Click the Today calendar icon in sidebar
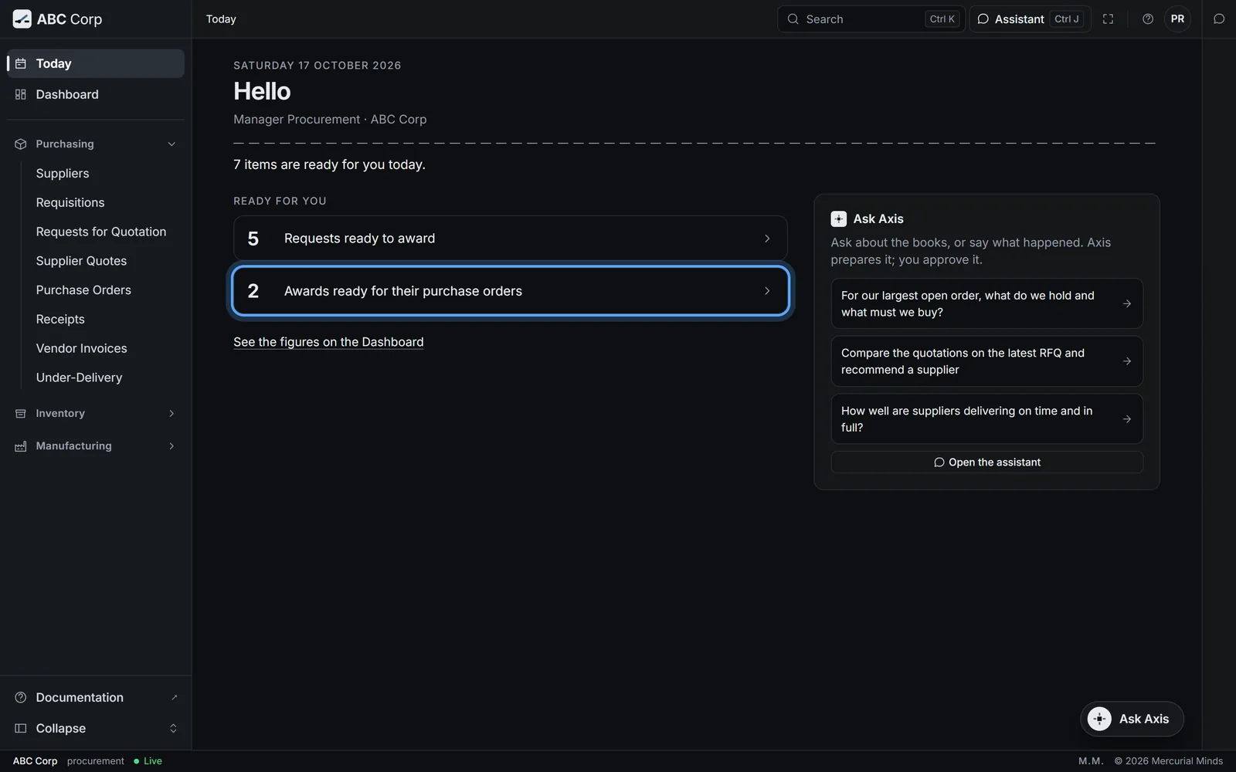1236x772 pixels. tap(21, 63)
